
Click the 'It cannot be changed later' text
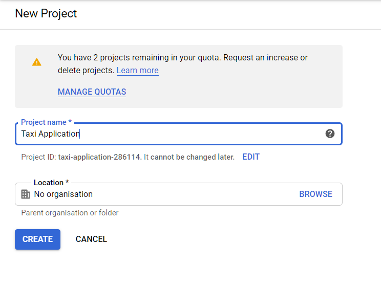(x=189, y=157)
